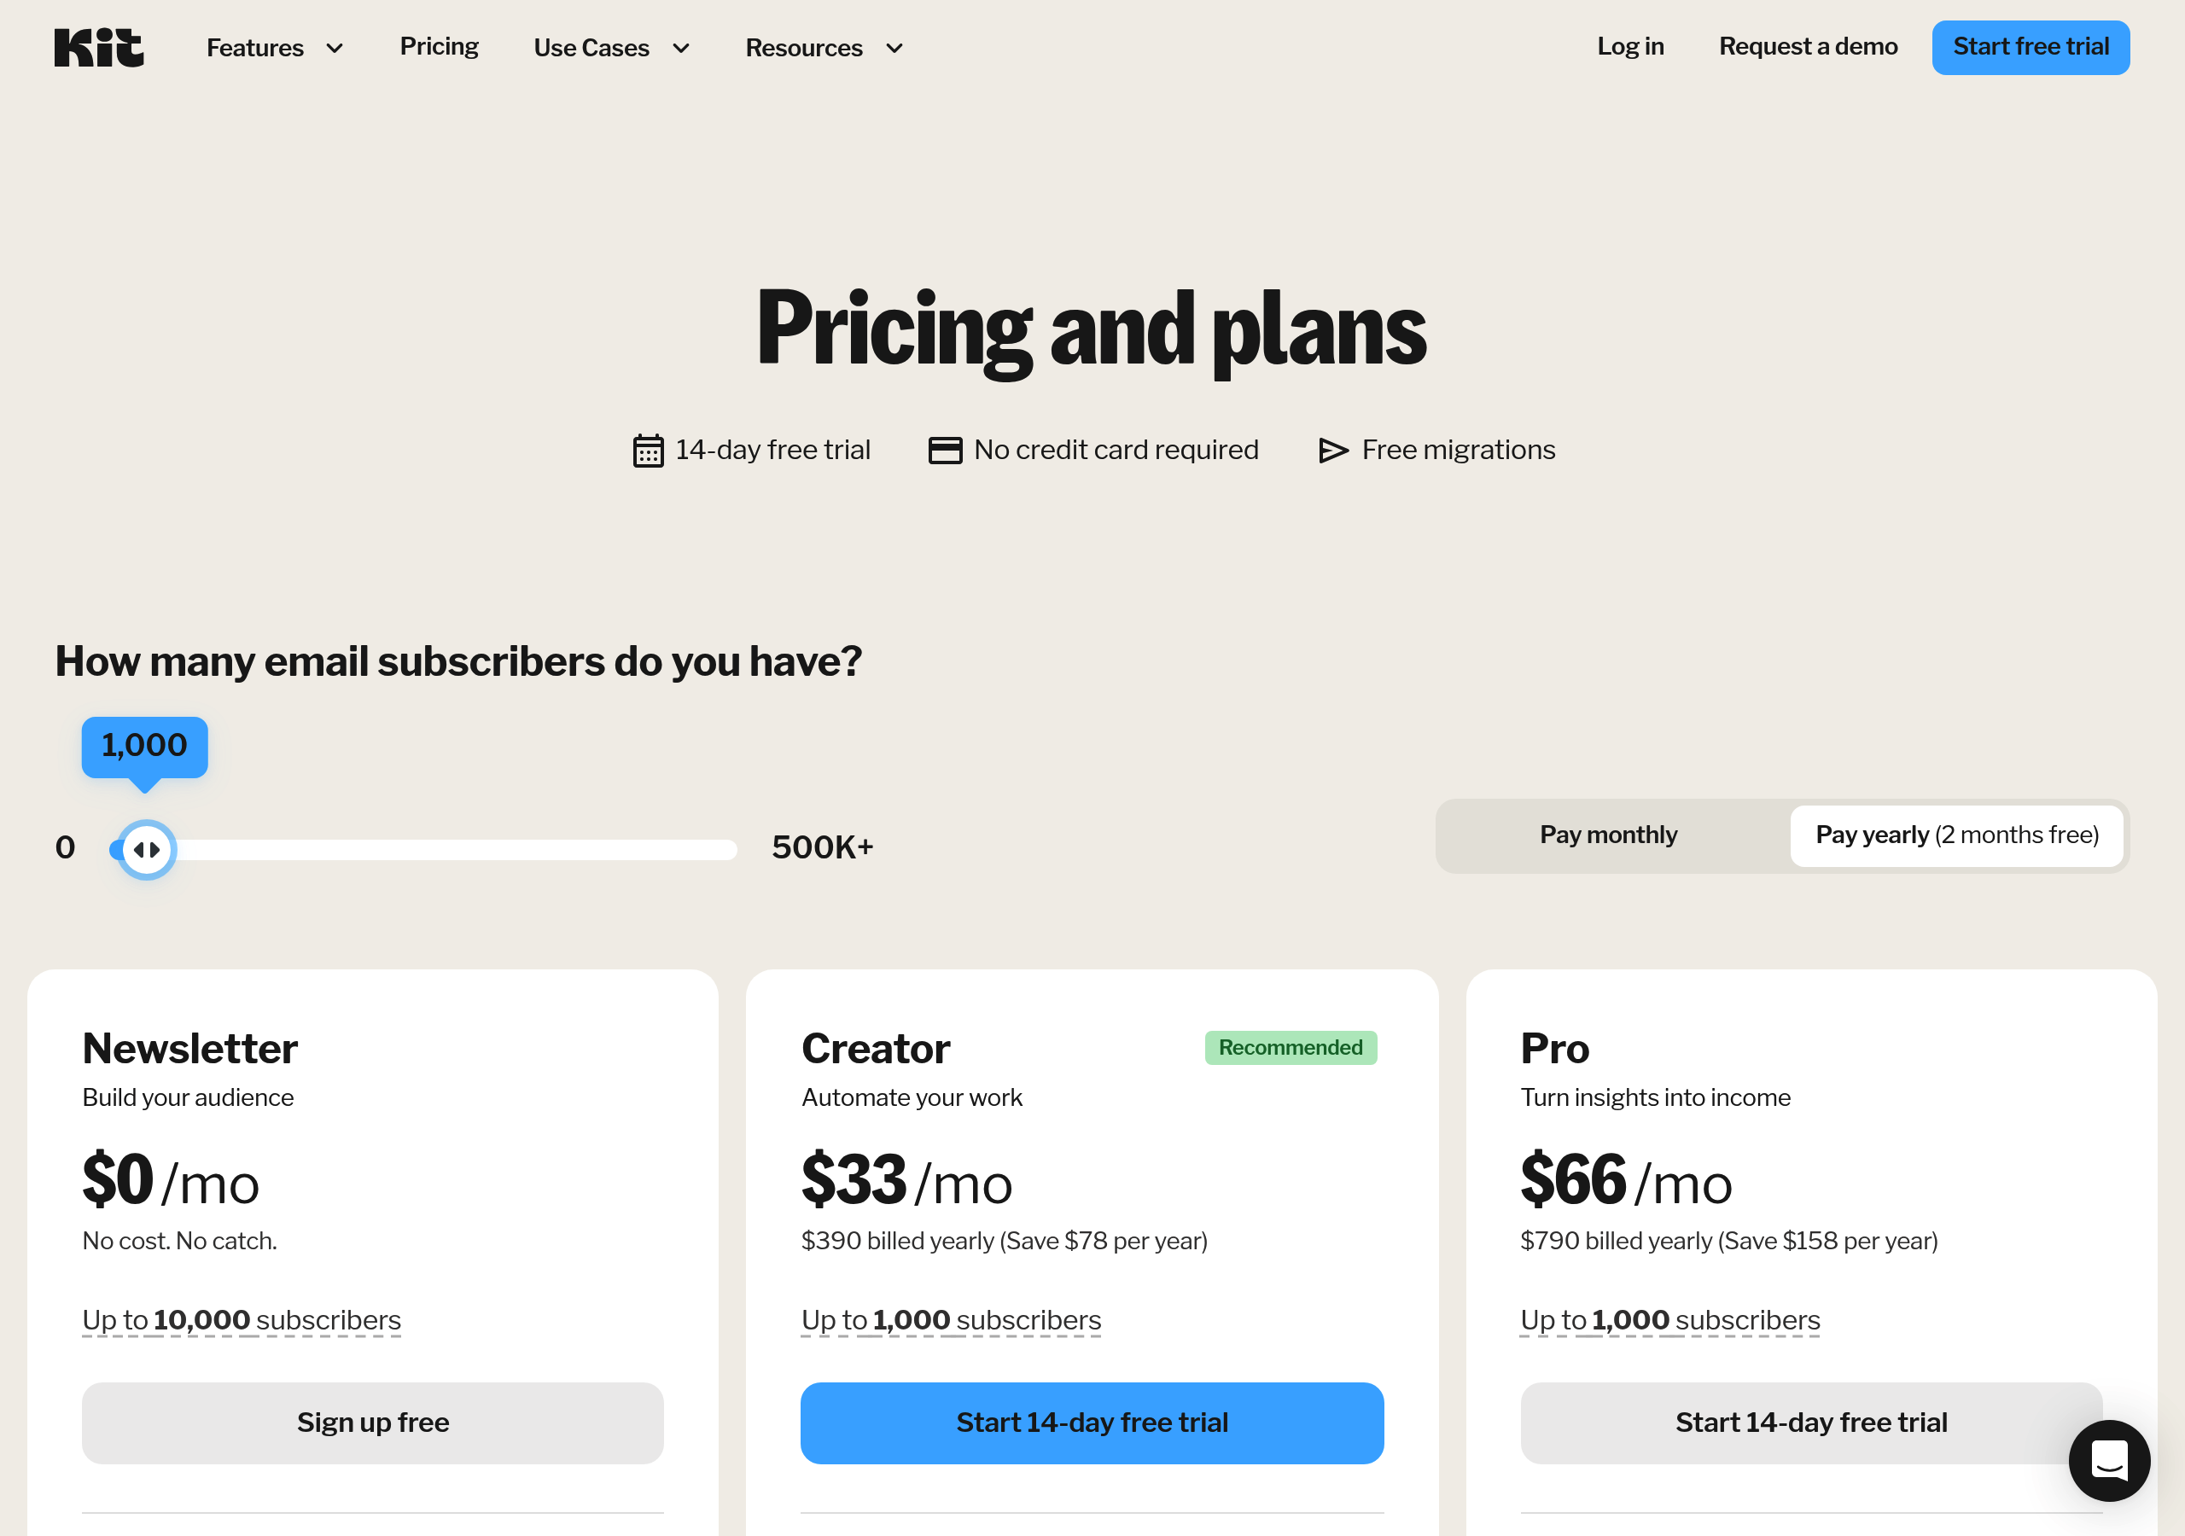Image resolution: width=2185 pixels, height=1536 pixels.
Task: Open the live chat bubble
Action: click(x=2109, y=1462)
